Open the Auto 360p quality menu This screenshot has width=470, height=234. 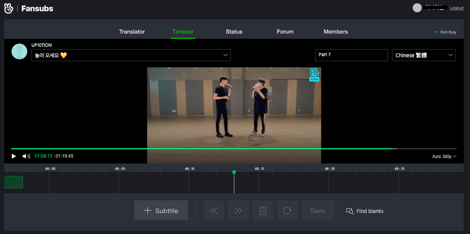tap(444, 156)
